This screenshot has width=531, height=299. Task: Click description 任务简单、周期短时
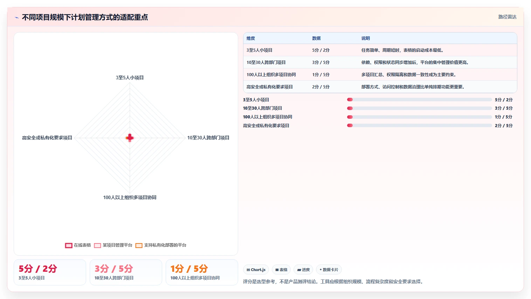point(403,50)
